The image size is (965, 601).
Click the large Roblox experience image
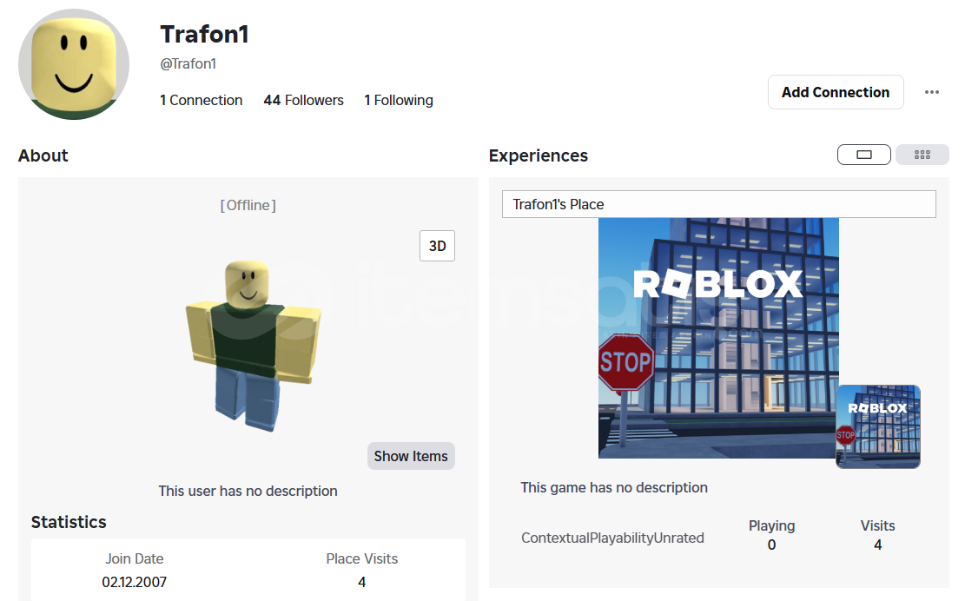[718, 338]
